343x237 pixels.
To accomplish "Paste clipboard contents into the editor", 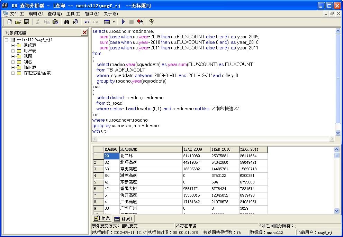I will (55, 22).
